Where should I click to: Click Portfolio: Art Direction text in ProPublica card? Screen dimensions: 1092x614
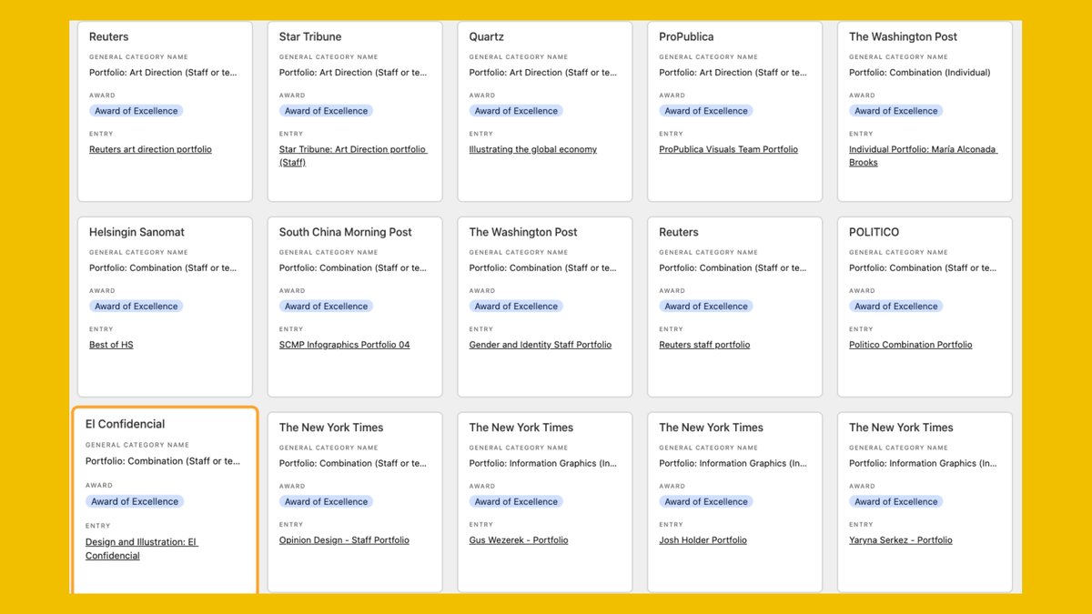tap(733, 73)
